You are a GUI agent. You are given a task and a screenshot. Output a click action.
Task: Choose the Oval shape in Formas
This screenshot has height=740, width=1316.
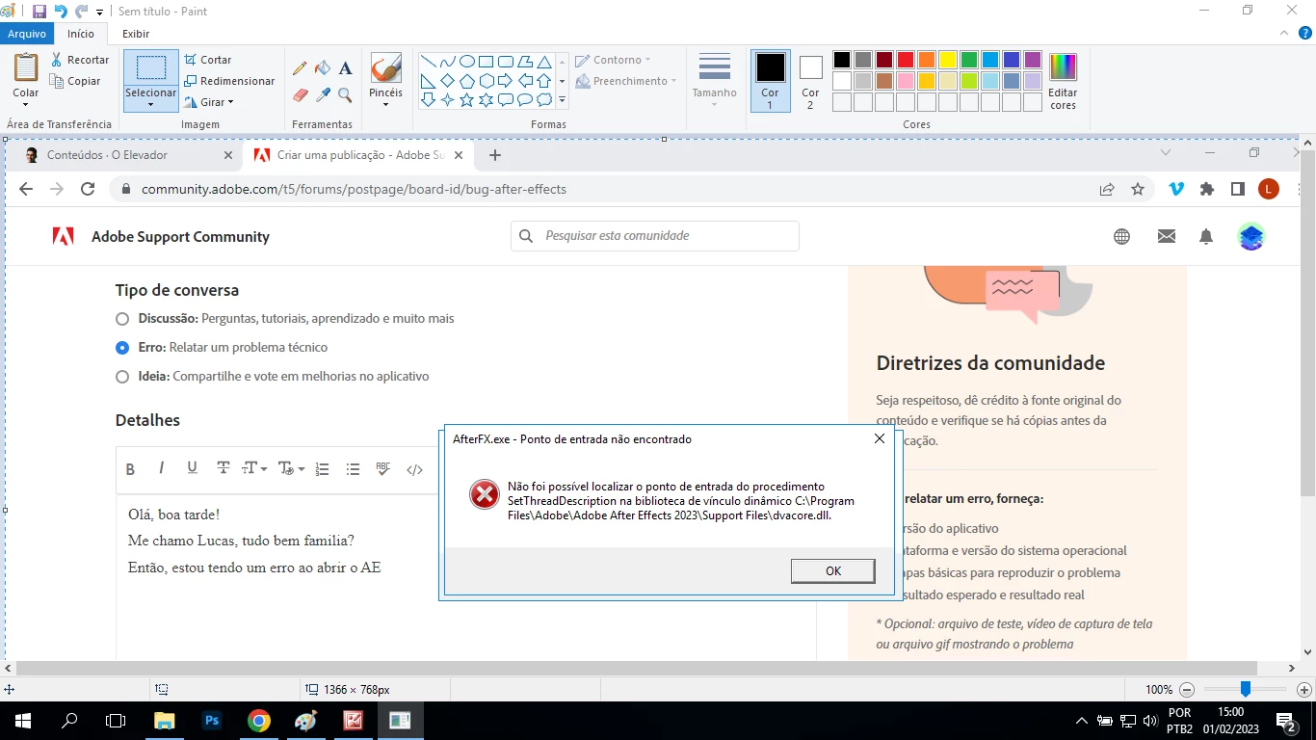pos(466,61)
